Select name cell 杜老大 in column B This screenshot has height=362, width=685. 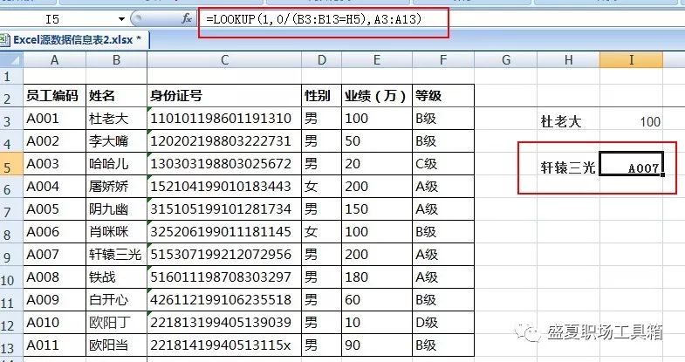[x=117, y=119]
